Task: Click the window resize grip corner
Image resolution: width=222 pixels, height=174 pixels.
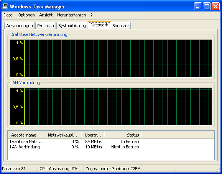Action: point(218,170)
